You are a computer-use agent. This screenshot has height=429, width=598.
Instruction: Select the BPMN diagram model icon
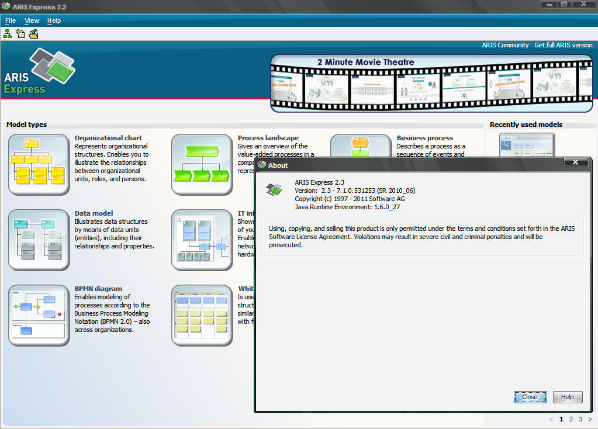(x=39, y=316)
